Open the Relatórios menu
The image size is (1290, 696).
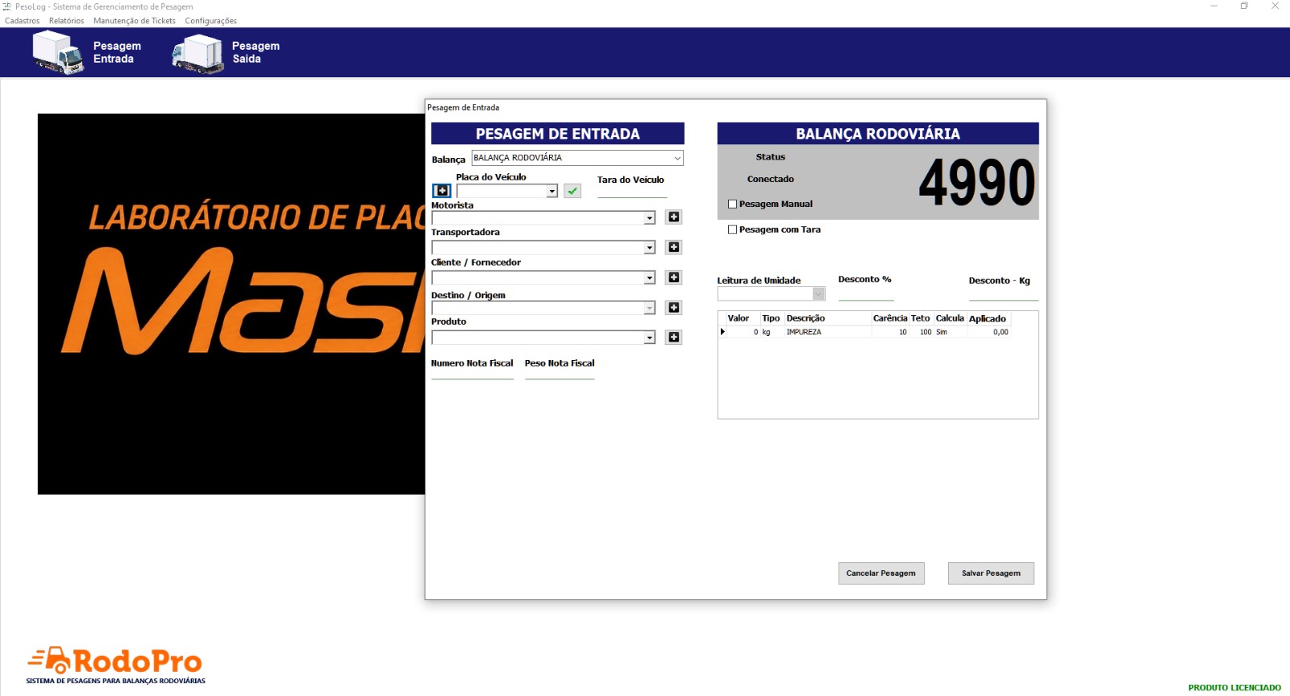click(x=67, y=21)
